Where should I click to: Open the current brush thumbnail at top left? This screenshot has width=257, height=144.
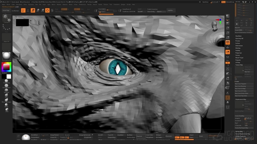click(x=7, y=18)
